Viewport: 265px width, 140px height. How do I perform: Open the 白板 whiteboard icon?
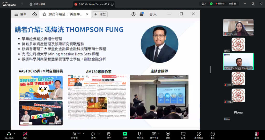tap(183, 134)
